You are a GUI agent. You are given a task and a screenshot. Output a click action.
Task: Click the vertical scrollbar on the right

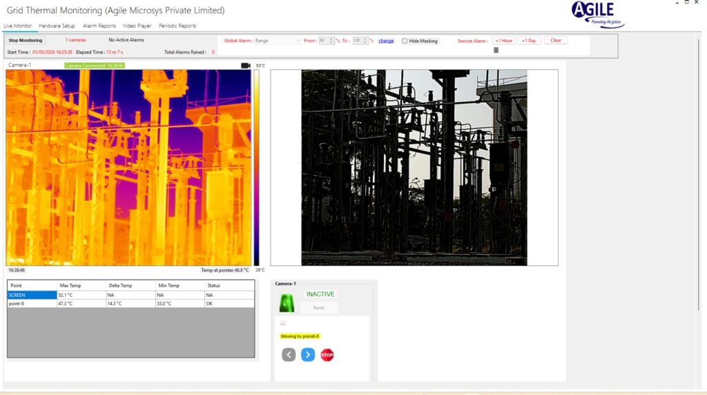[x=699, y=174]
